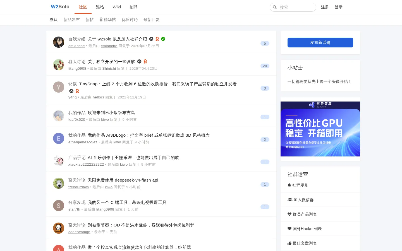Click the pinned arrow icon on w2solo post
This screenshot has height=251, width=402.
pos(151,39)
